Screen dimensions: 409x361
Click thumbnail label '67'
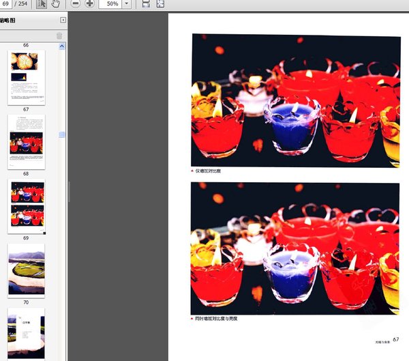26,109
